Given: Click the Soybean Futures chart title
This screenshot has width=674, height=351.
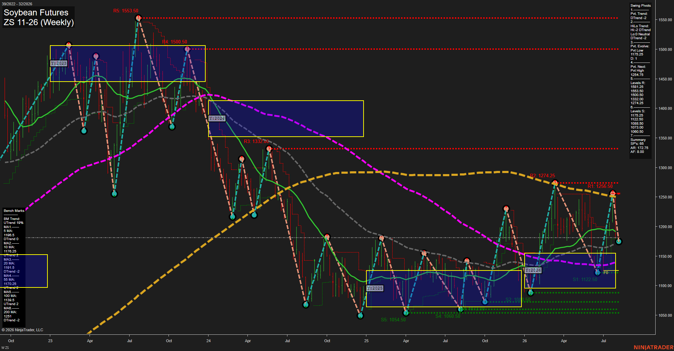Looking at the screenshot, I should pyautogui.click(x=36, y=13).
